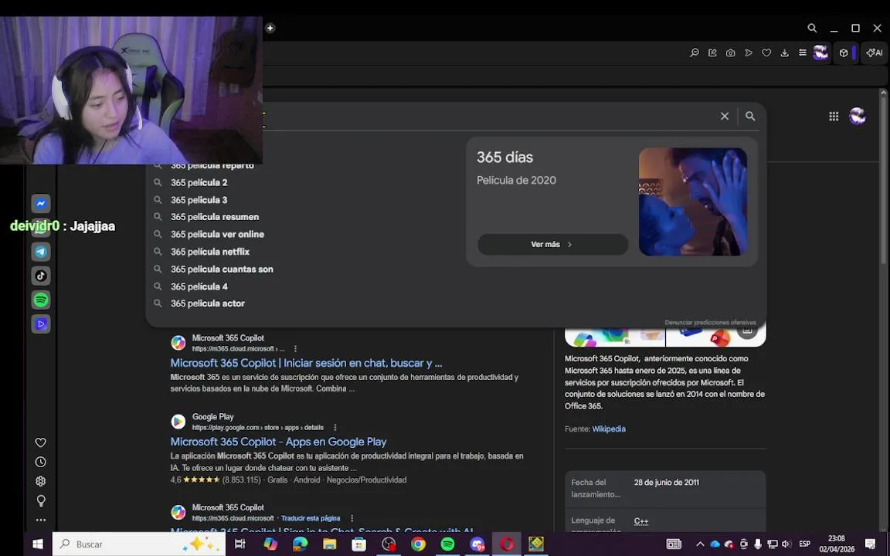Open browser settings gear in sidebar

[x=41, y=481]
